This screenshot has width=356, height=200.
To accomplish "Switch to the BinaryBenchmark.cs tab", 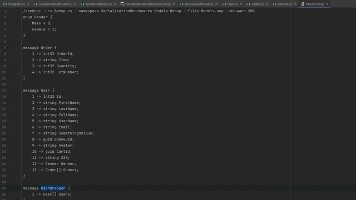I will click(199, 4).
